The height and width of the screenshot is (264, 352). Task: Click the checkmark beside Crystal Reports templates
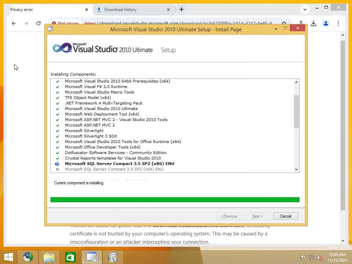tap(57, 158)
